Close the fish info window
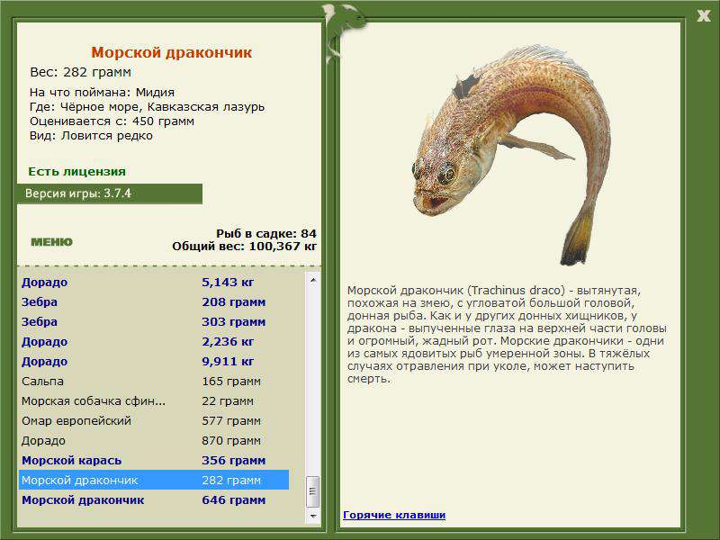The width and height of the screenshot is (720, 540). 703,14
